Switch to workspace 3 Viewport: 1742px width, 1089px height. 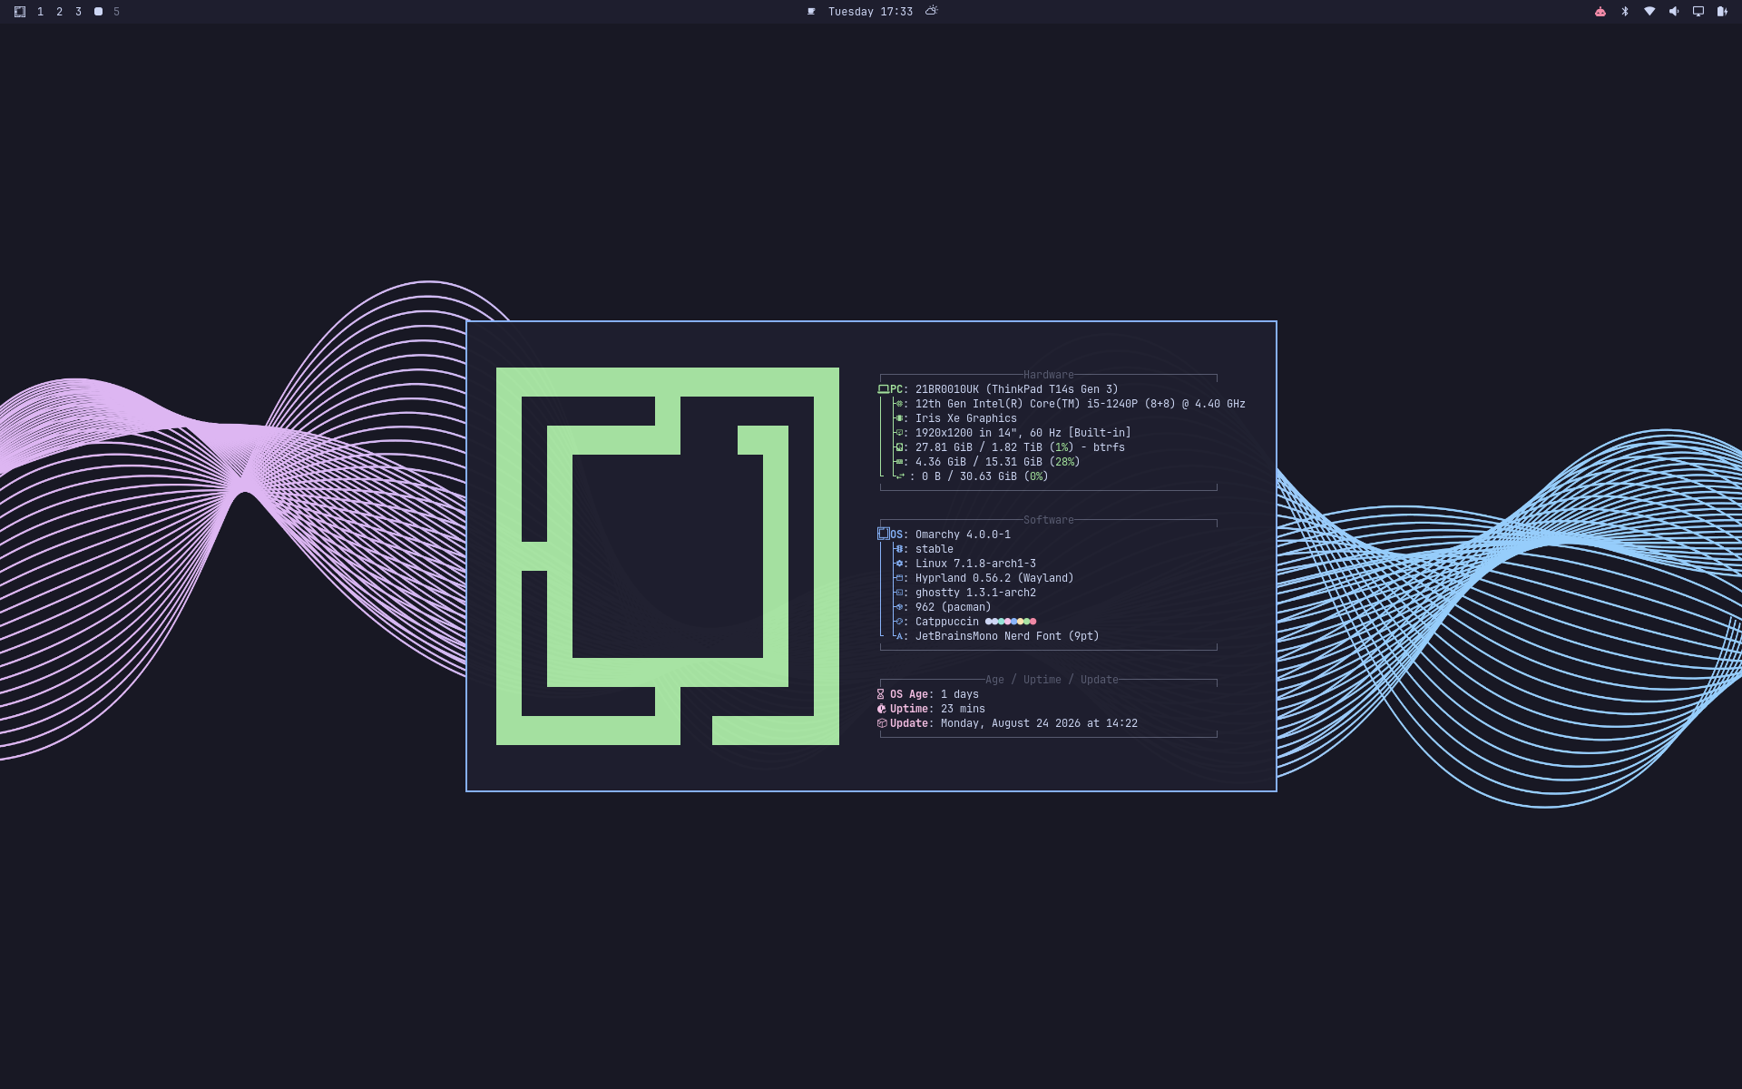coord(78,12)
